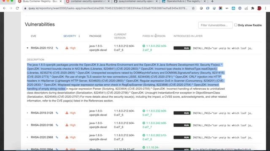Screen dimensions: 270x151
Task: Enable Only show fixable checkbox
Action: pyautogui.click(x=235, y=25)
